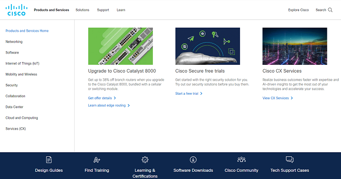Image resolution: width=341 pixels, height=179 pixels.
Task: Click the Tech Support Cases chat icon
Action: 290,160
